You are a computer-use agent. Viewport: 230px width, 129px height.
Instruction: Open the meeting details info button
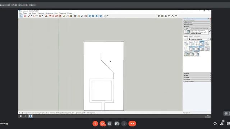point(215,124)
